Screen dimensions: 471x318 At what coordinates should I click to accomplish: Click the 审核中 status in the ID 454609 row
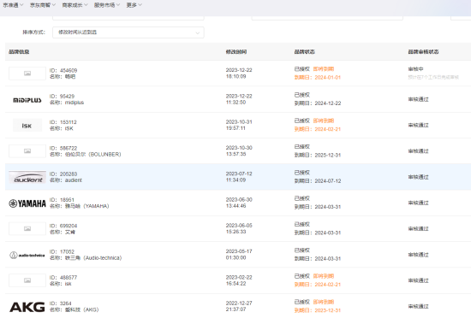click(x=415, y=69)
